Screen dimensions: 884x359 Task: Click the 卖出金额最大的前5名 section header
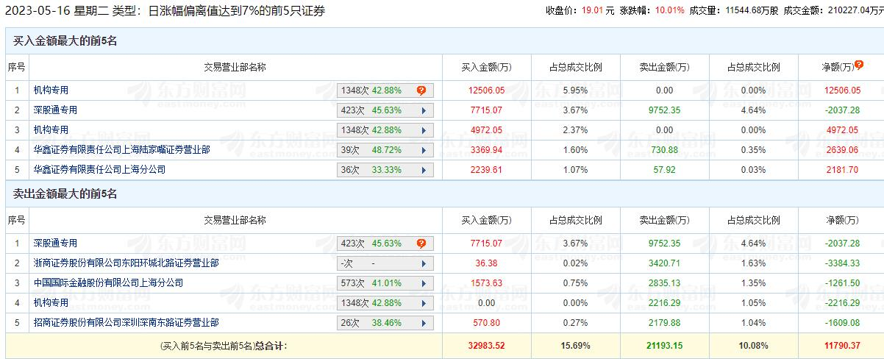coord(65,194)
